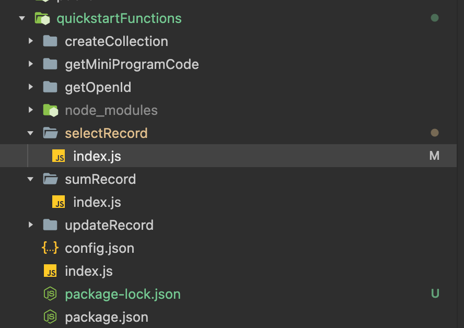This screenshot has height=328, width=464.
Task: Click the U untracked badge on package-lock.json
Action: click(x=435, y=294)
